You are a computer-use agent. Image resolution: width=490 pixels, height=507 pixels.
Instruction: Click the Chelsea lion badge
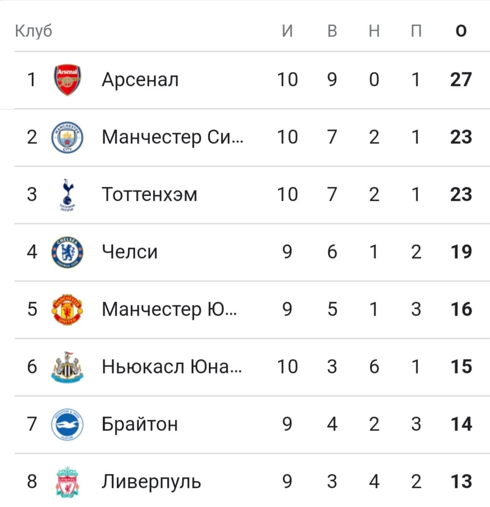click(67, 252)
